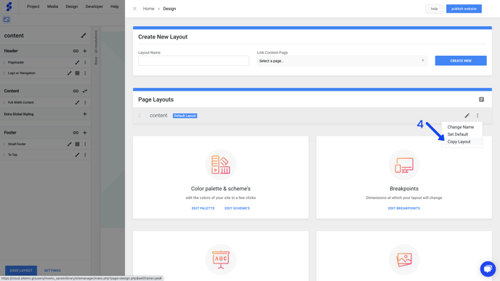500x281 pixels.
Task: Click the publish website button
Action: tap(464, 9)
